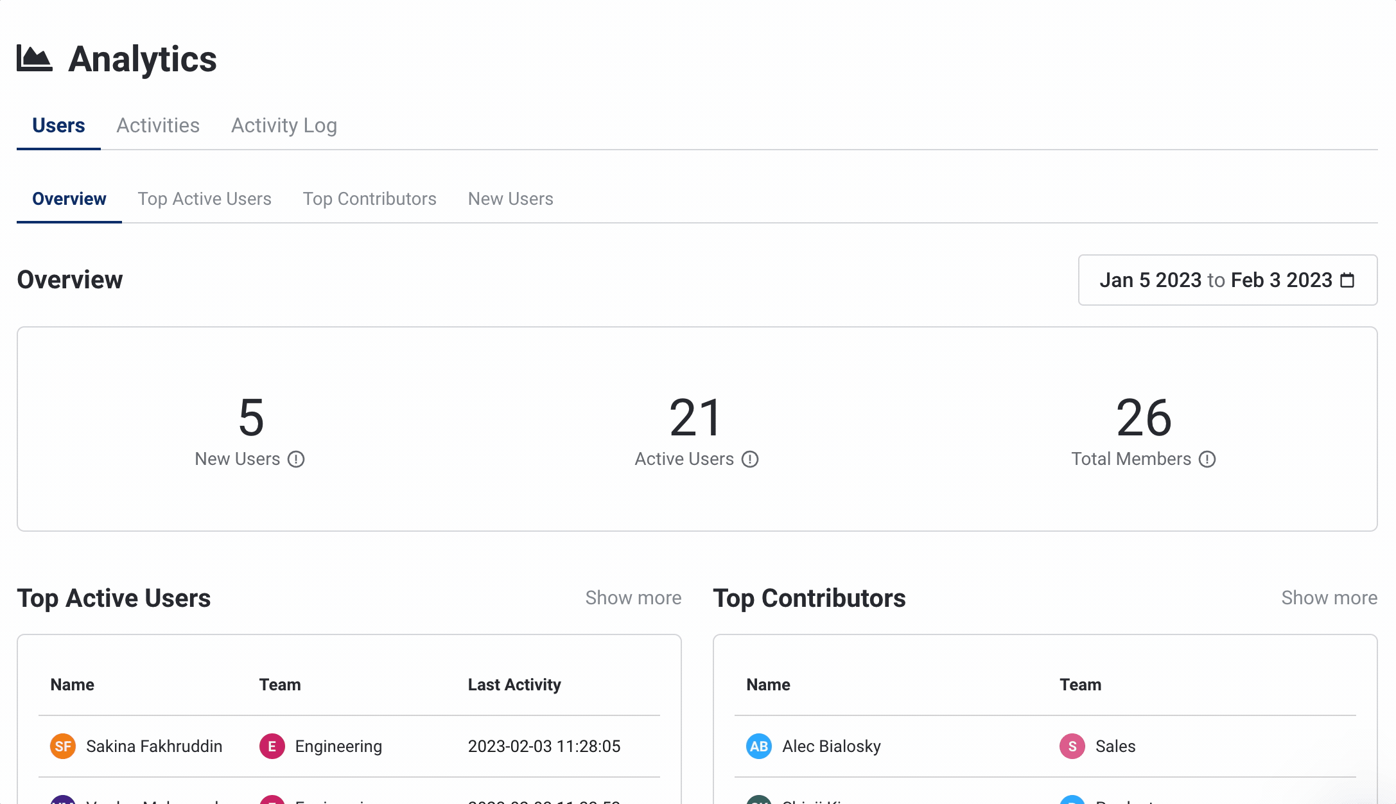Select the Top Active Users sub-tab
The image size is (1396, 804).
[x=204, y=199]
